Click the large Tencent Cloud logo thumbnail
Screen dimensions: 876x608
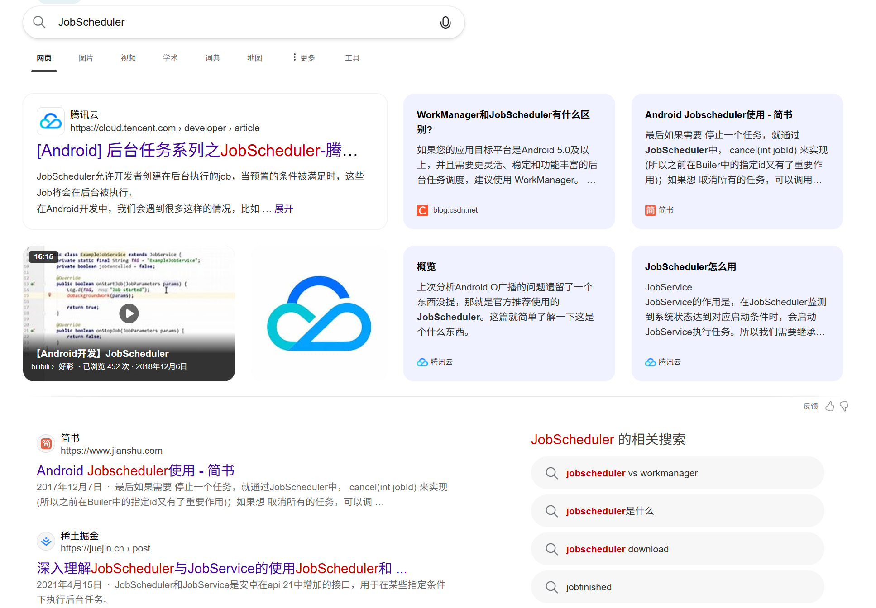(319, 313)
